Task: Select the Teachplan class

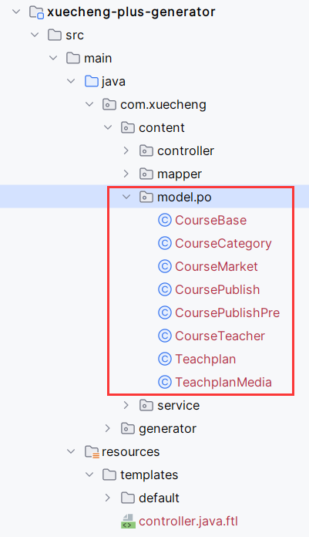Action: (206, 360)
